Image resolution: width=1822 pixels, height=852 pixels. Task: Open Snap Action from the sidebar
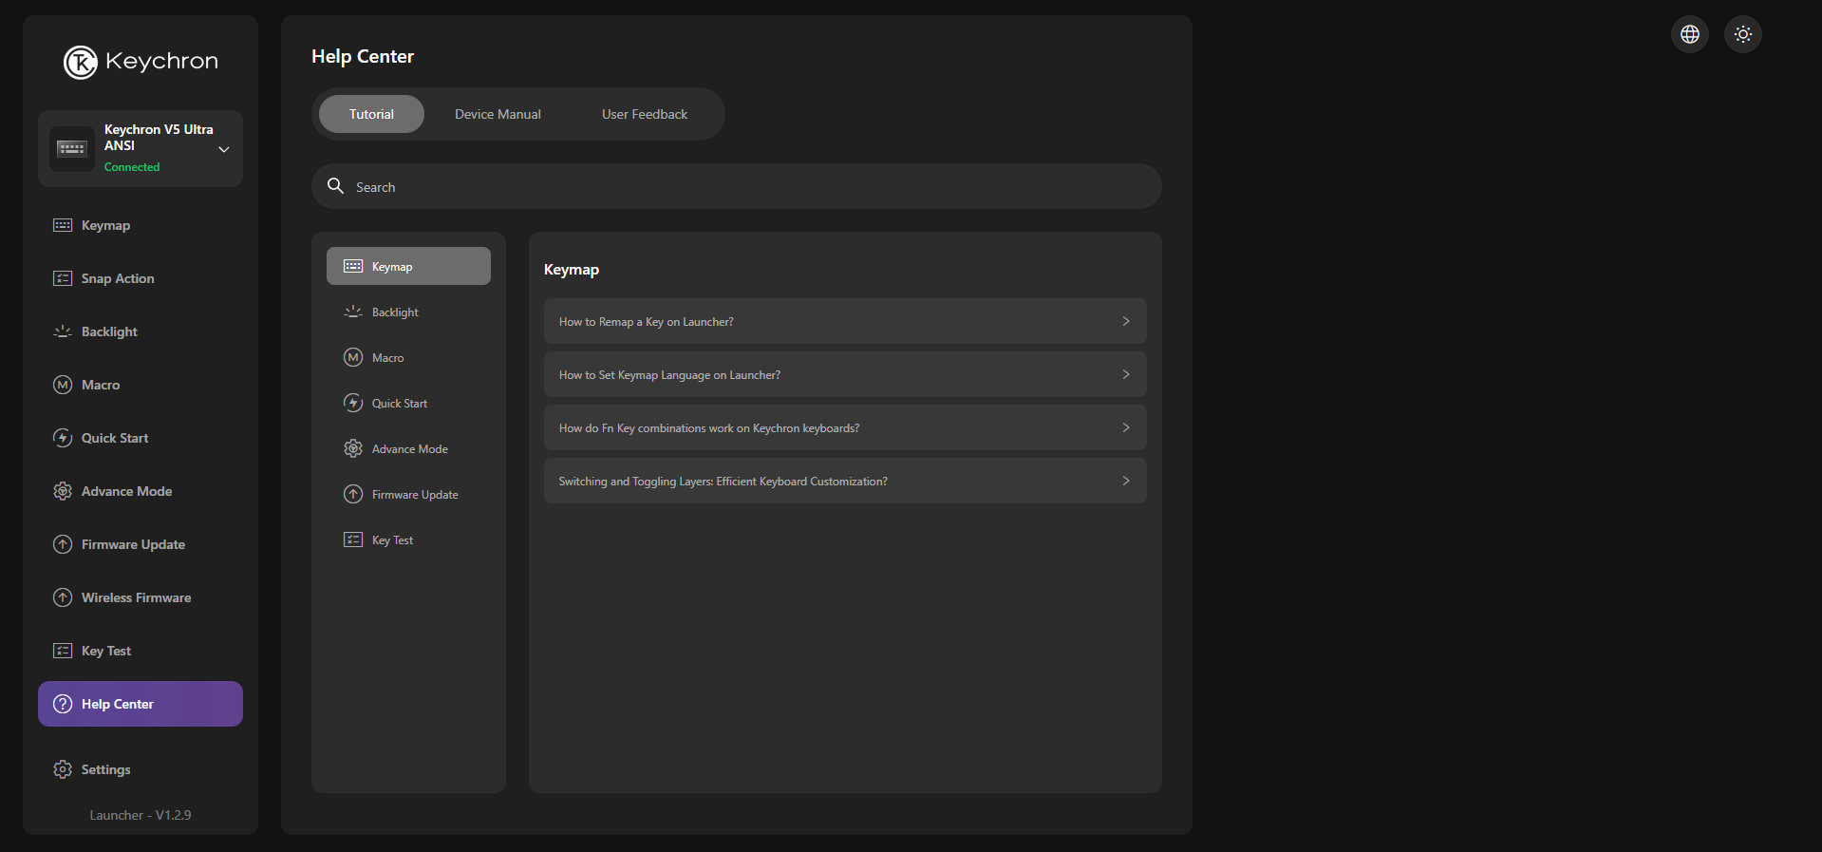118,278
